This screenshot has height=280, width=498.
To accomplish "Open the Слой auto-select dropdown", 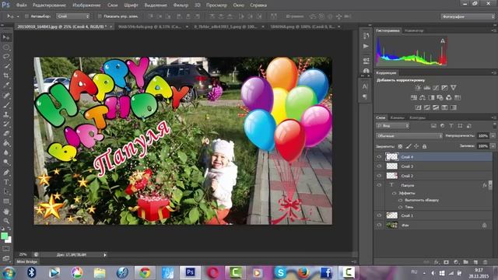I will [x=73, y=16].
